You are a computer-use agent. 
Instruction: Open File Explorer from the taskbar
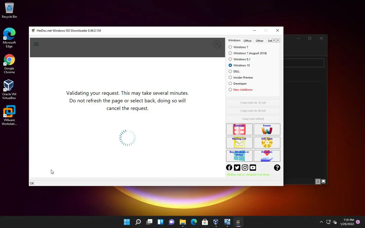pyautogui.click(x=183, y=222)
